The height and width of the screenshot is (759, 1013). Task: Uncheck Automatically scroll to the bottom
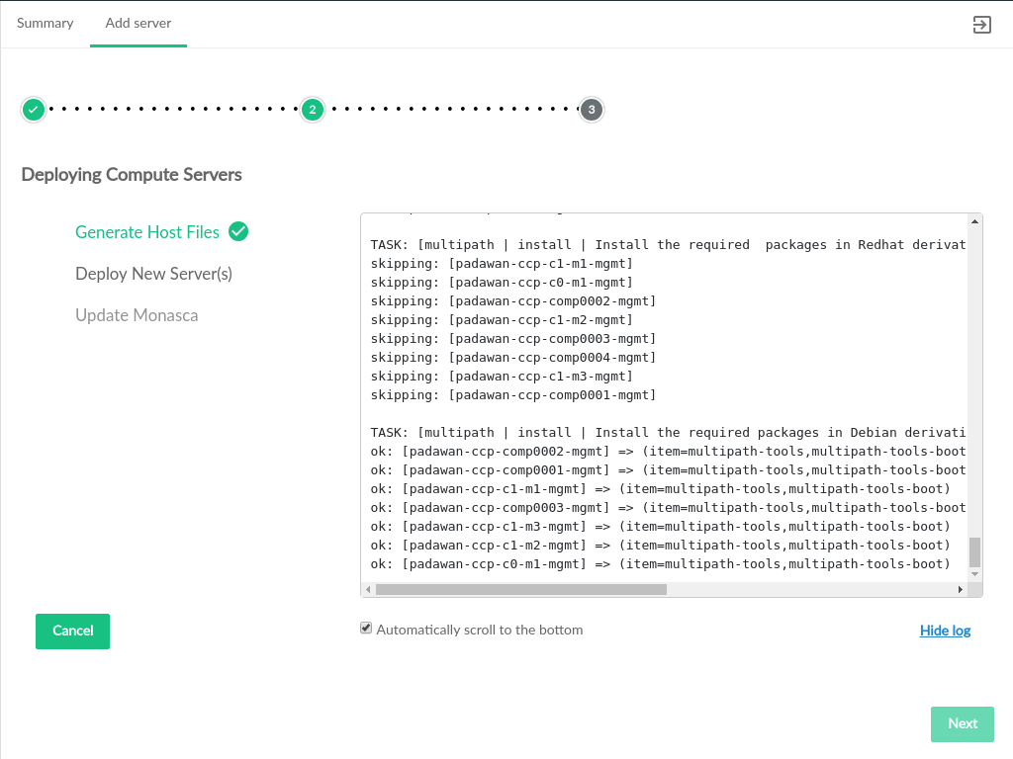tap(366, 629)
